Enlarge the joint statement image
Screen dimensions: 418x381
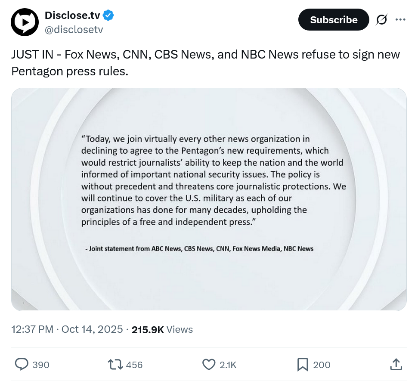pyautogui.click(x=209, y=199)
